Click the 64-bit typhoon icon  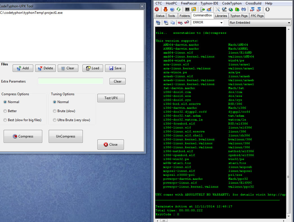click(252, 9)
